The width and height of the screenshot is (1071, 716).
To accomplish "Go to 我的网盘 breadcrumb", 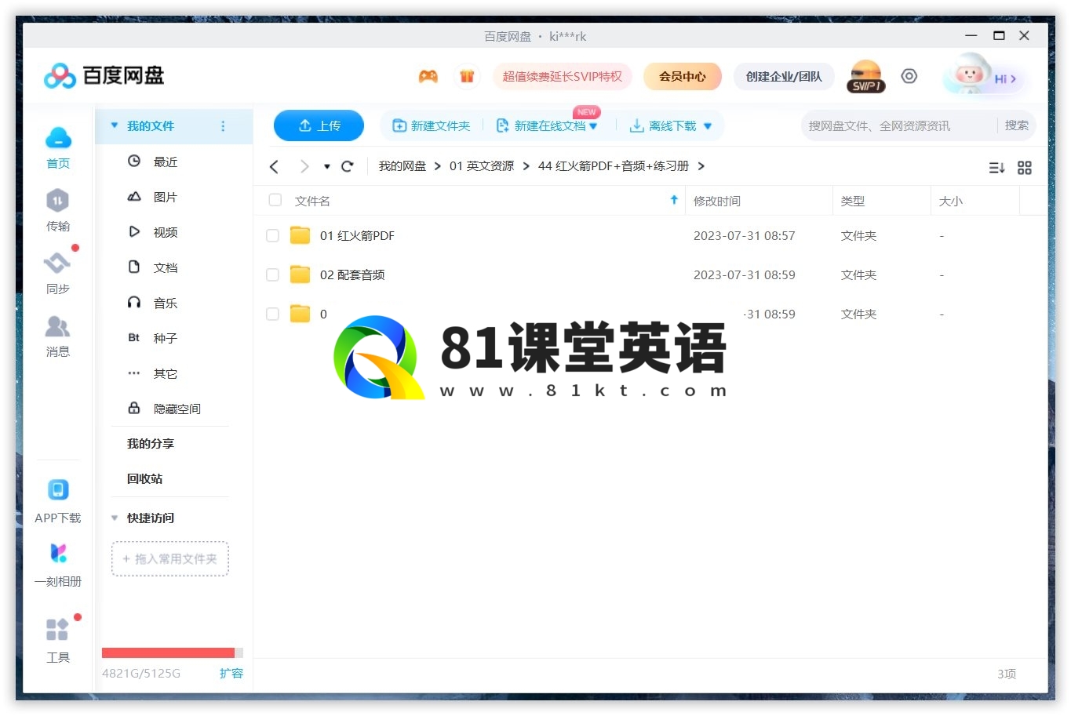I will tap(403, 166).
